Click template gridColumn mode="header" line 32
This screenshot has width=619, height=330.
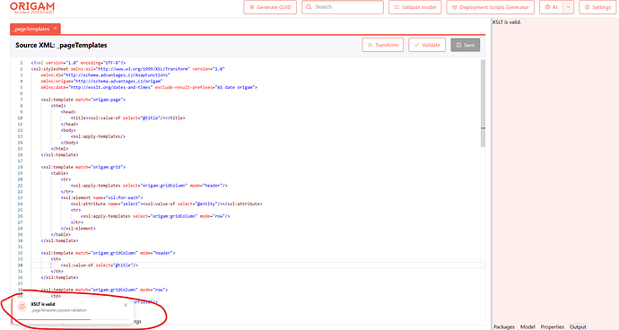tap(108, 253)
